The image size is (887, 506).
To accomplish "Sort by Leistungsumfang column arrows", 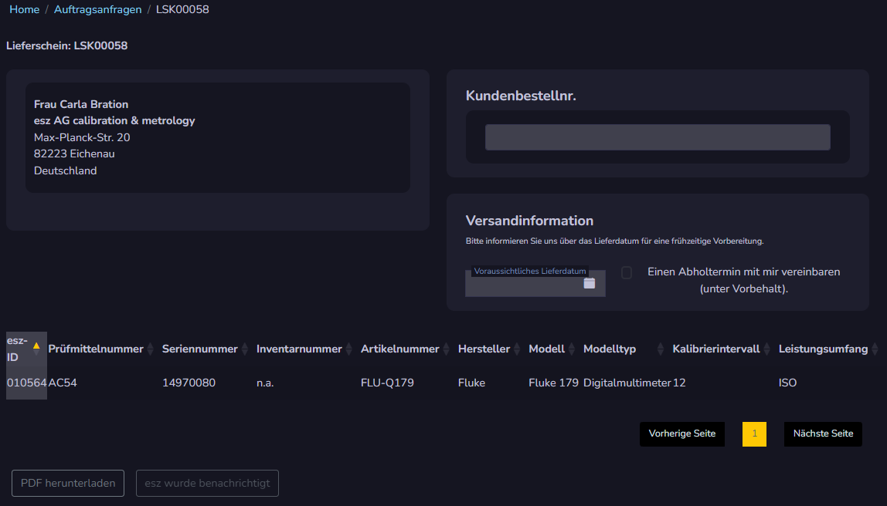I will pyautogui.click(x=875, y=349).
